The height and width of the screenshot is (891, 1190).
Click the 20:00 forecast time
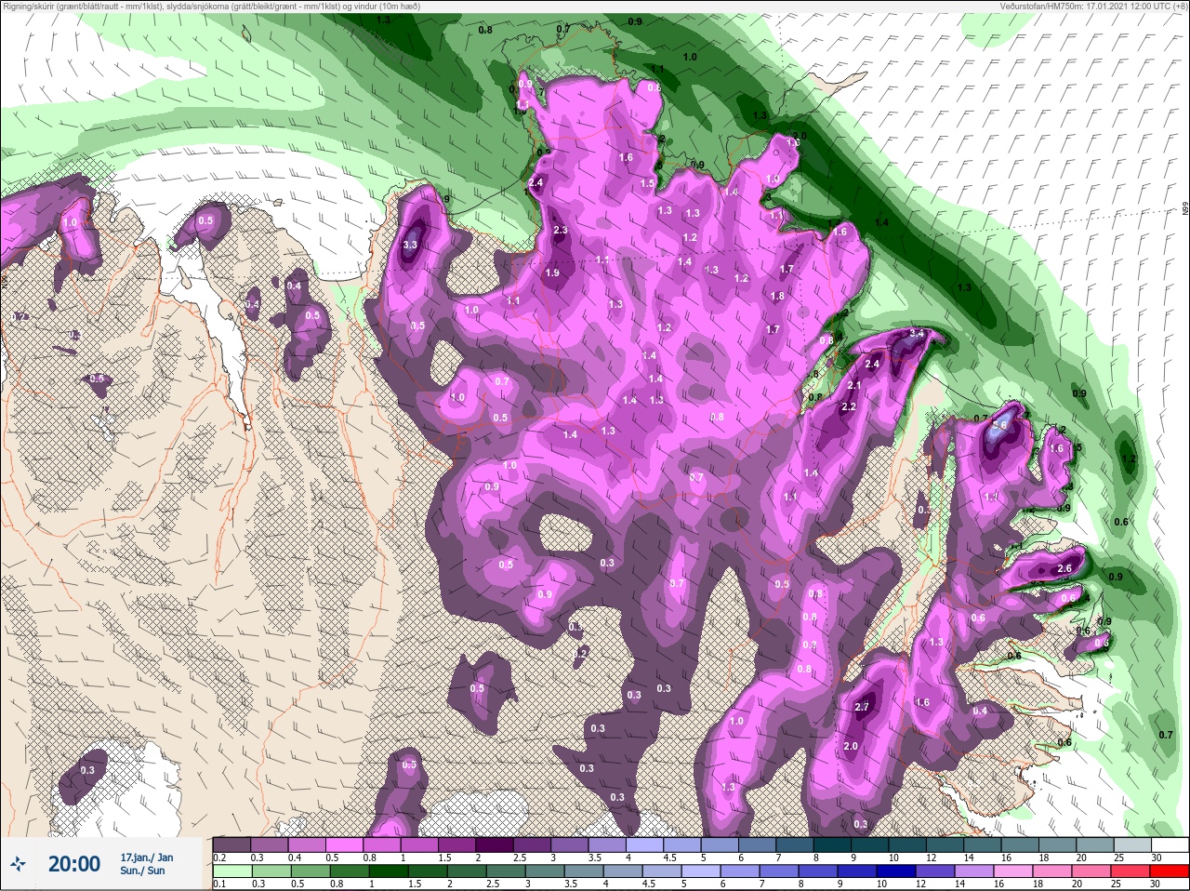[x=73, y=864]
